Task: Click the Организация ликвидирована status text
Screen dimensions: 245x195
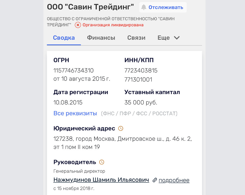Action: [113, 25]
